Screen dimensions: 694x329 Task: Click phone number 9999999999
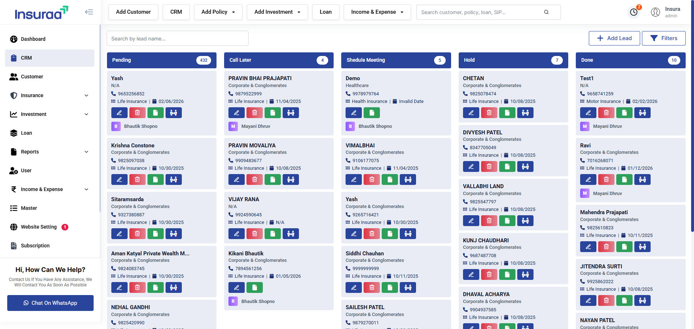coord(366,268)
